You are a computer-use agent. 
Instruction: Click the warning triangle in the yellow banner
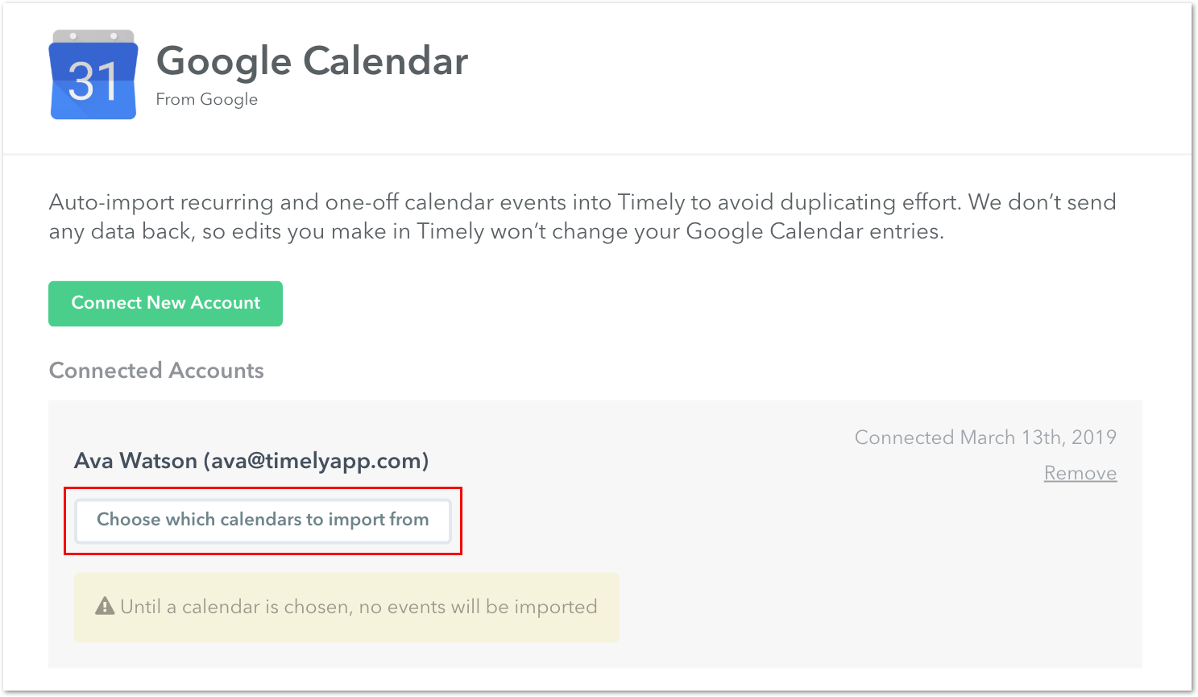tap(105, 604)
